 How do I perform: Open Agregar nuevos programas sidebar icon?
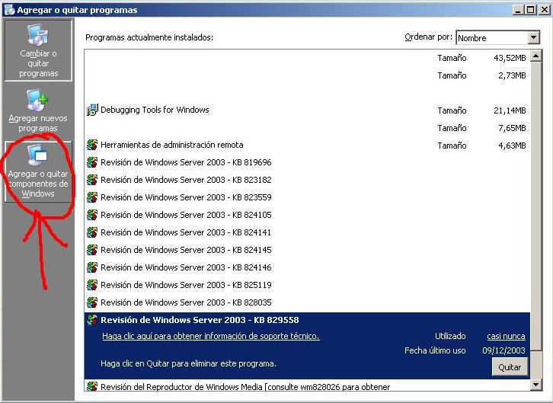pyautogui.click(x=38, y=101)
